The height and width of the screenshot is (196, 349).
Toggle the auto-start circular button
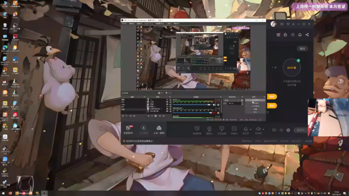click(291, 68)
